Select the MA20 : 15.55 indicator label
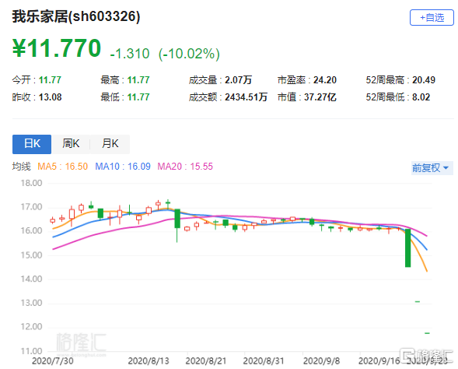 (185, 167)
